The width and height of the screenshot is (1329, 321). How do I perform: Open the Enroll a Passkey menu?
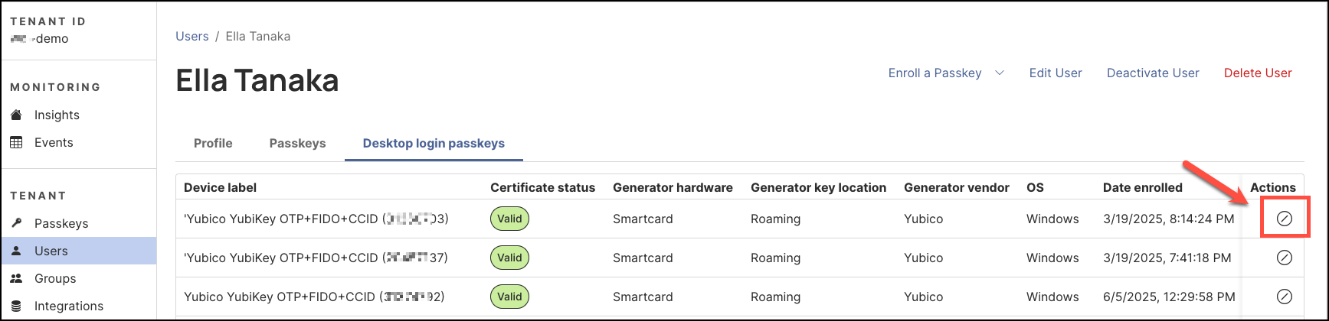(935, 73)
